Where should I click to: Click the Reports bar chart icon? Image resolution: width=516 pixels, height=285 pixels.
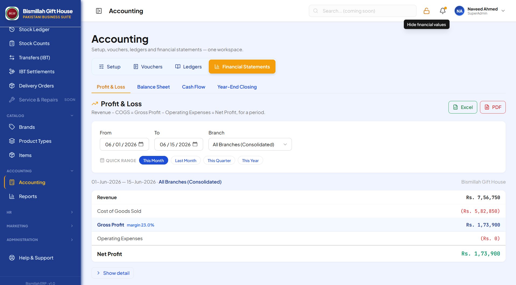[12, 196]
